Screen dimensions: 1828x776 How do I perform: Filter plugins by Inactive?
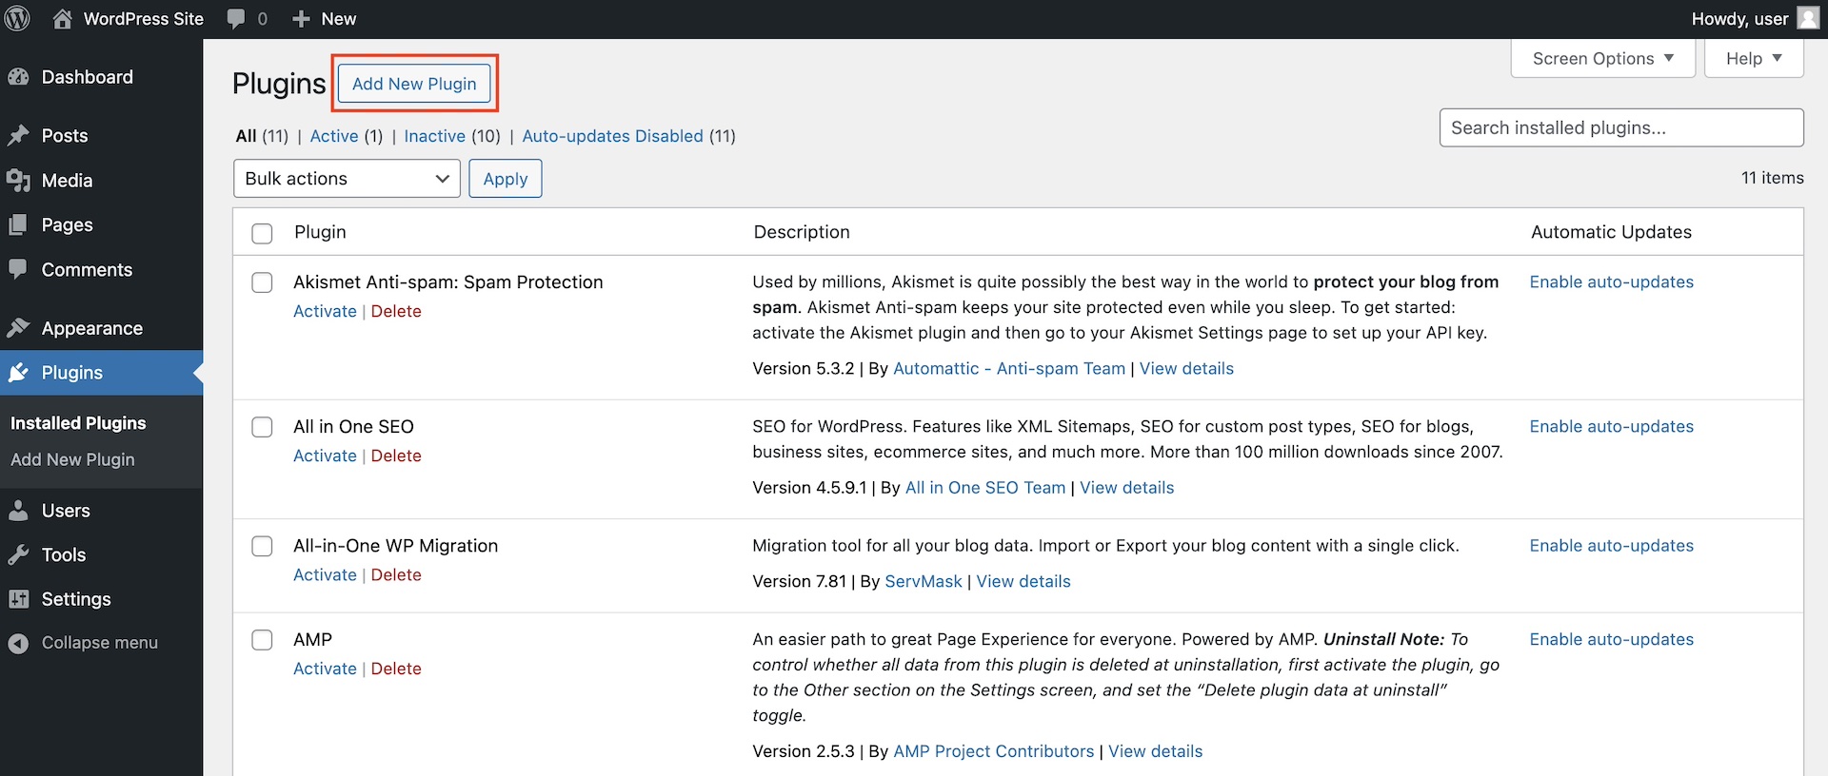(x=435, y=136)
